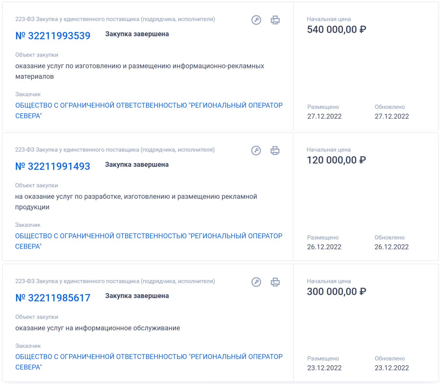
Task: Click the description 'оказание услуг на информационное обслуживание'
Action: pyautogui.click(x=97, y=328)
